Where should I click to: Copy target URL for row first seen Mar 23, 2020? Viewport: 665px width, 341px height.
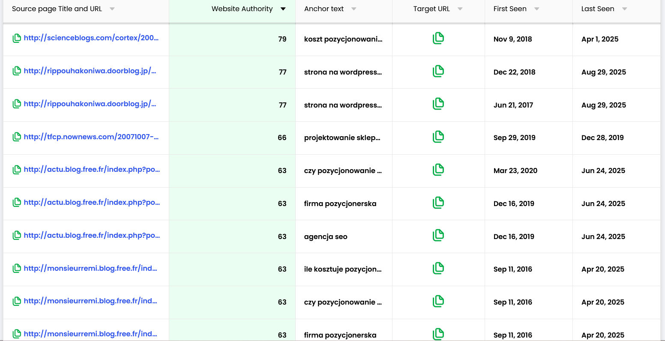point(438,170)
